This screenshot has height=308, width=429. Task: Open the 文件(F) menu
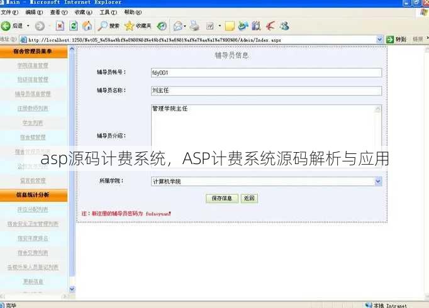pos(9,13)
